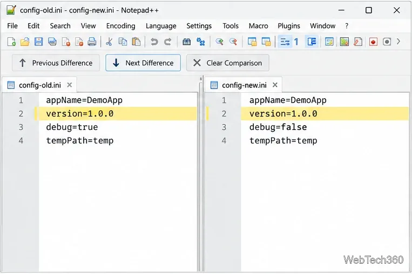
Task: Open the Language menu
Action: [x=161, y=26]
